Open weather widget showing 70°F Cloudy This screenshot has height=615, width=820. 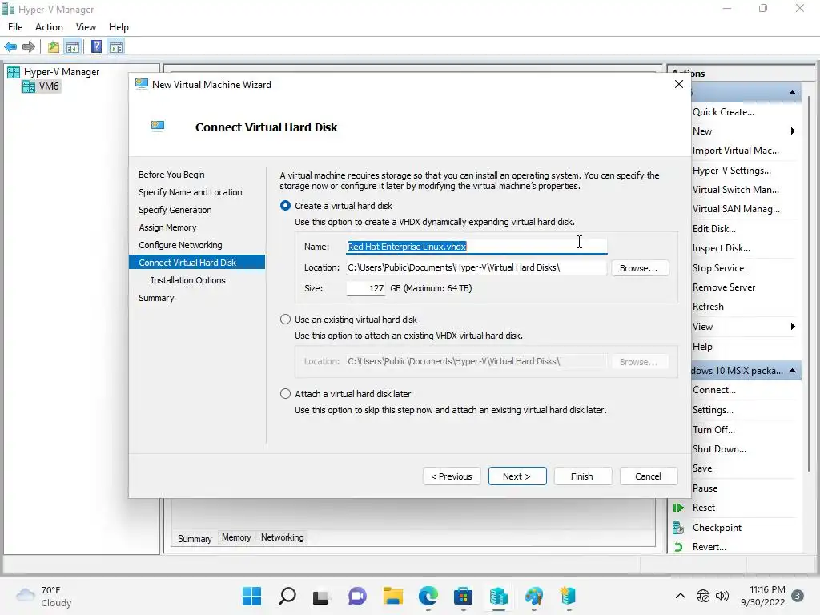click(44, 596)
